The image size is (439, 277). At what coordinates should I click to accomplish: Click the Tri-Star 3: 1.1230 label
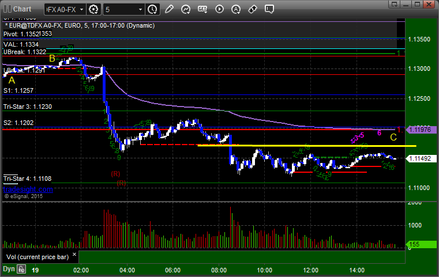click(x=28, y=107)
